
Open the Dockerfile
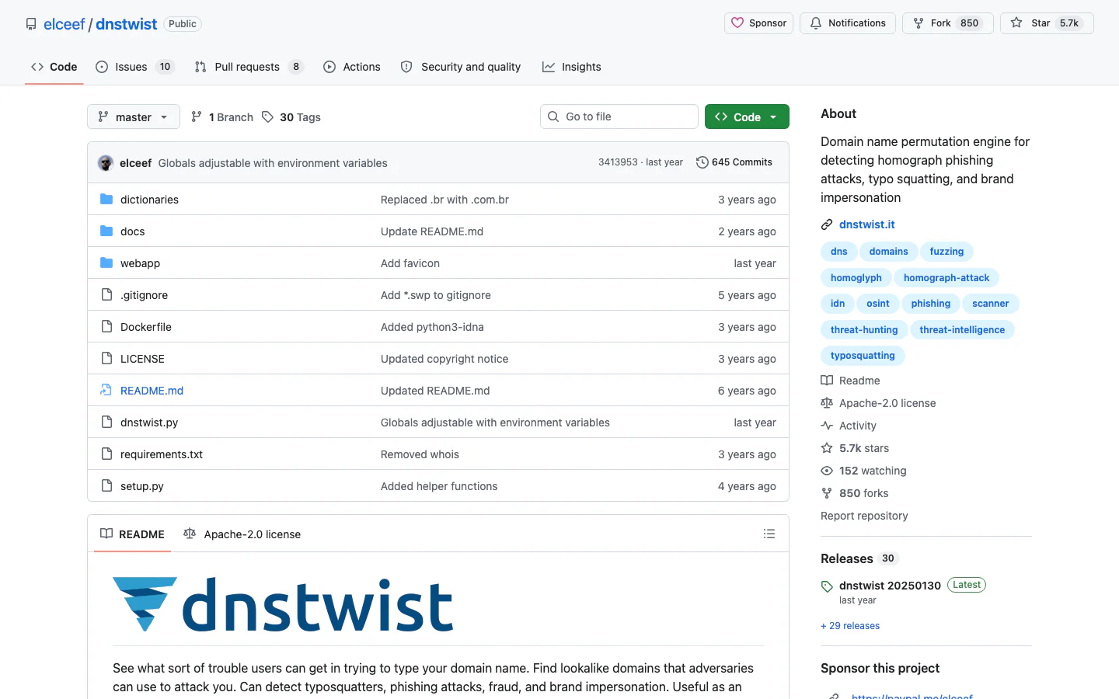point(146,327)
